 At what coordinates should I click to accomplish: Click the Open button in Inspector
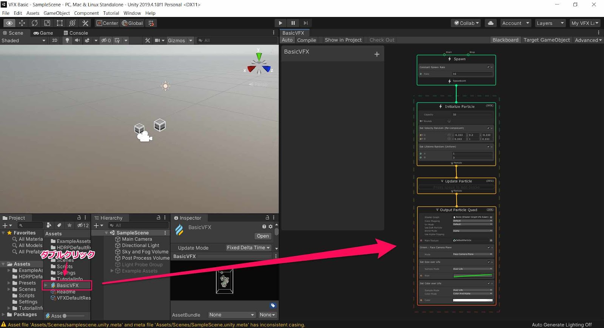[263, 236]
